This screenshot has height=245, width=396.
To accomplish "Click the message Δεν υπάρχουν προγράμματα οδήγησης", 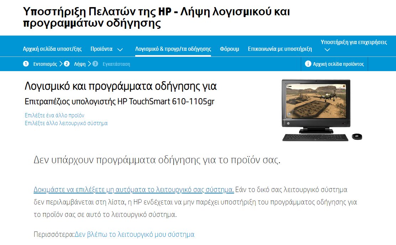I will pyautogui.click(x=157, y=160).
